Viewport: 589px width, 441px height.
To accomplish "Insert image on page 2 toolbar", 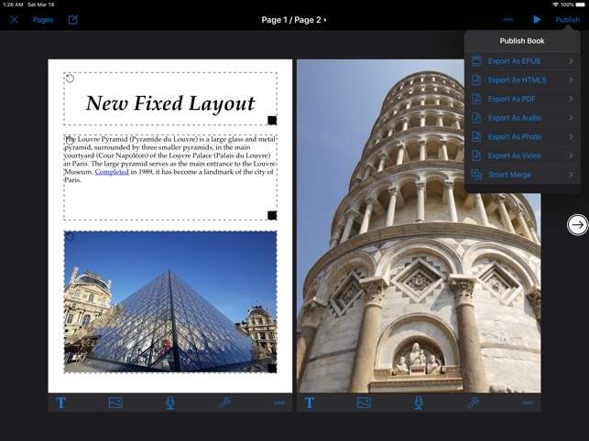I will coord(364,403).
